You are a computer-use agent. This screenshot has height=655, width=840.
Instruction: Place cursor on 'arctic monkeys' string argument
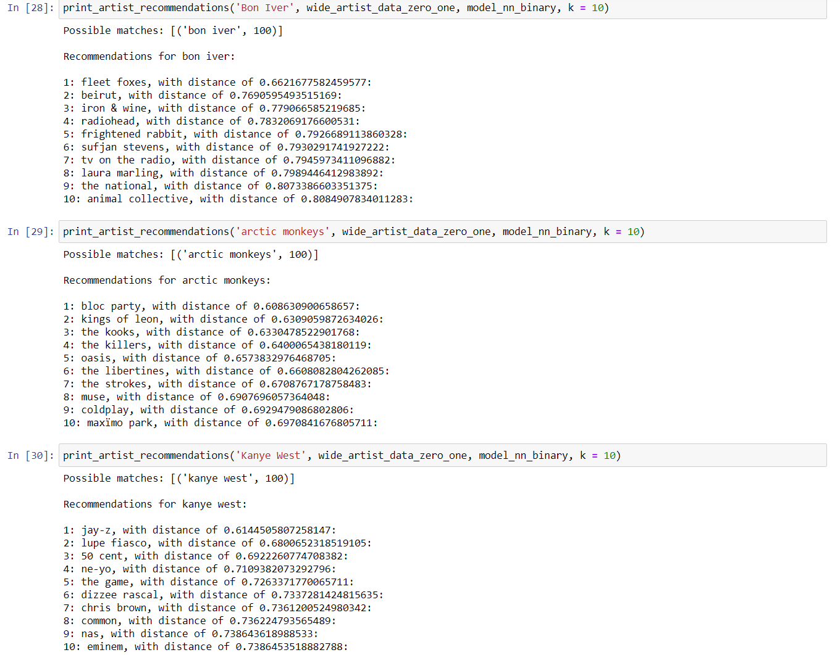point(282,232)
